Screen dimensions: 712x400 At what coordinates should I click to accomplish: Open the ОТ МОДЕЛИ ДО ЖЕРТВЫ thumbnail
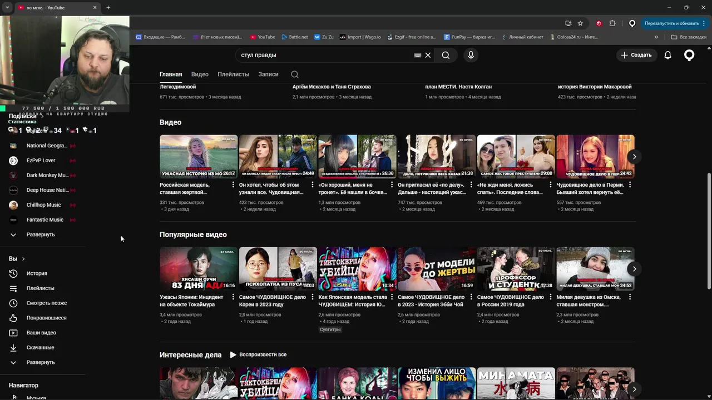pos(437,269)
